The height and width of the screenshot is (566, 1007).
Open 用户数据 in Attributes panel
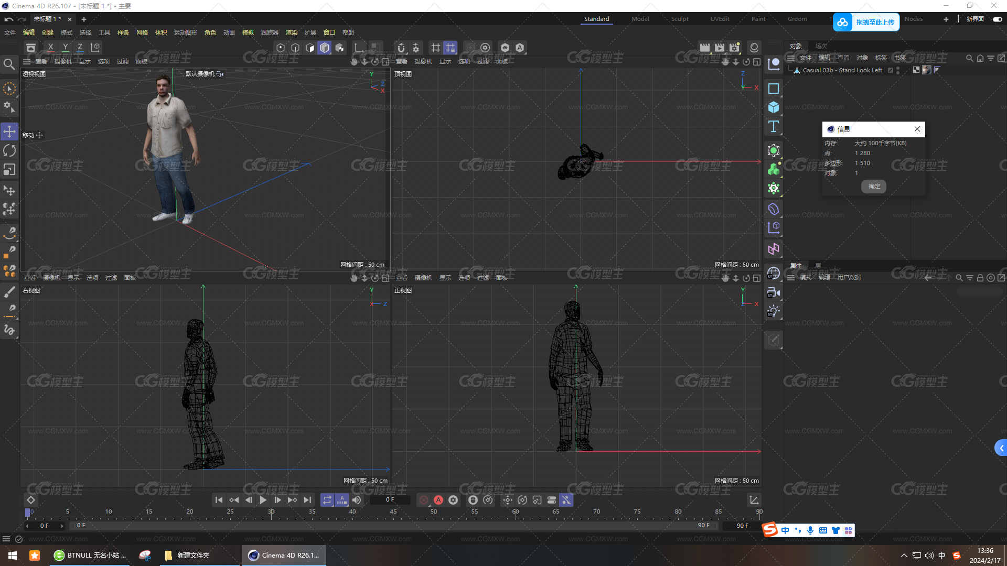[x=849, y=277]
